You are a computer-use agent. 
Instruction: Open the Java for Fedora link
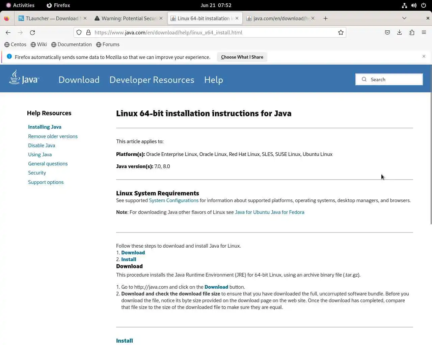tap(288, 212)
